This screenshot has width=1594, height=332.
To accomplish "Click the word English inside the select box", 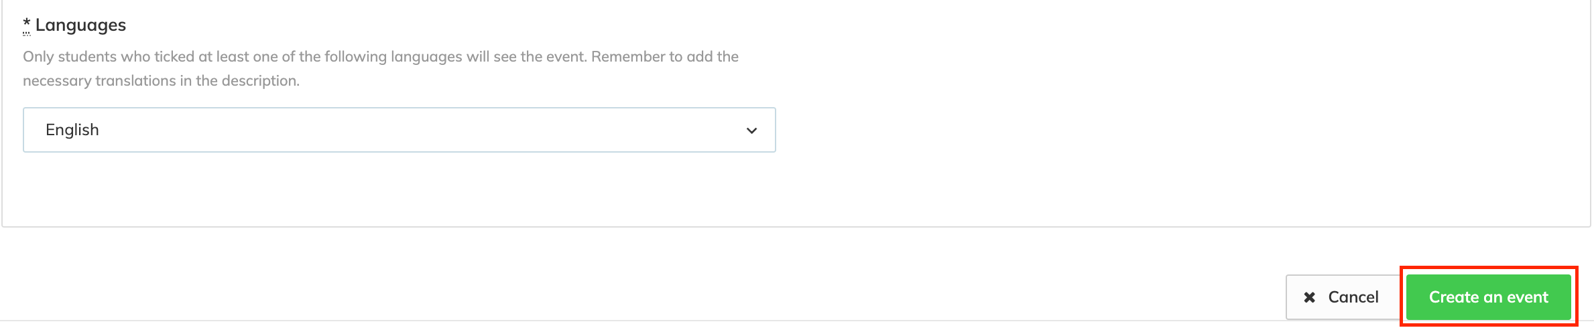I will [72, 130].
